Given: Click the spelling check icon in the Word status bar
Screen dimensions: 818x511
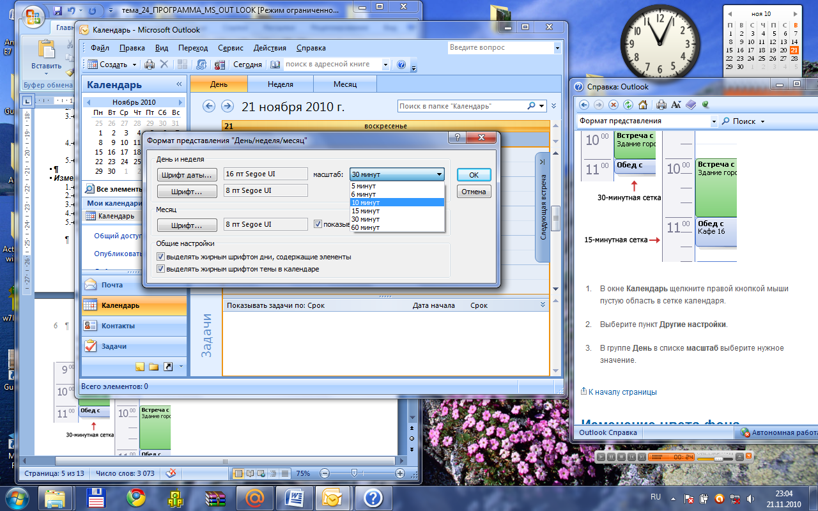Looking at the screenshot, I should (171, 473).
